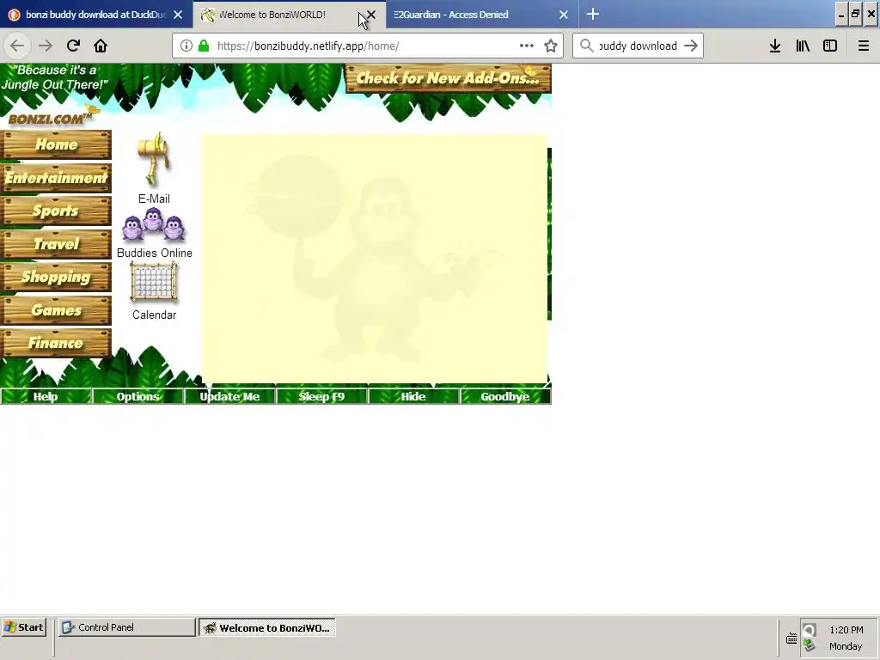The image size is (880, 660).
Task: Open the Buddies Online gorillas icon
Action: pos(153,224)
